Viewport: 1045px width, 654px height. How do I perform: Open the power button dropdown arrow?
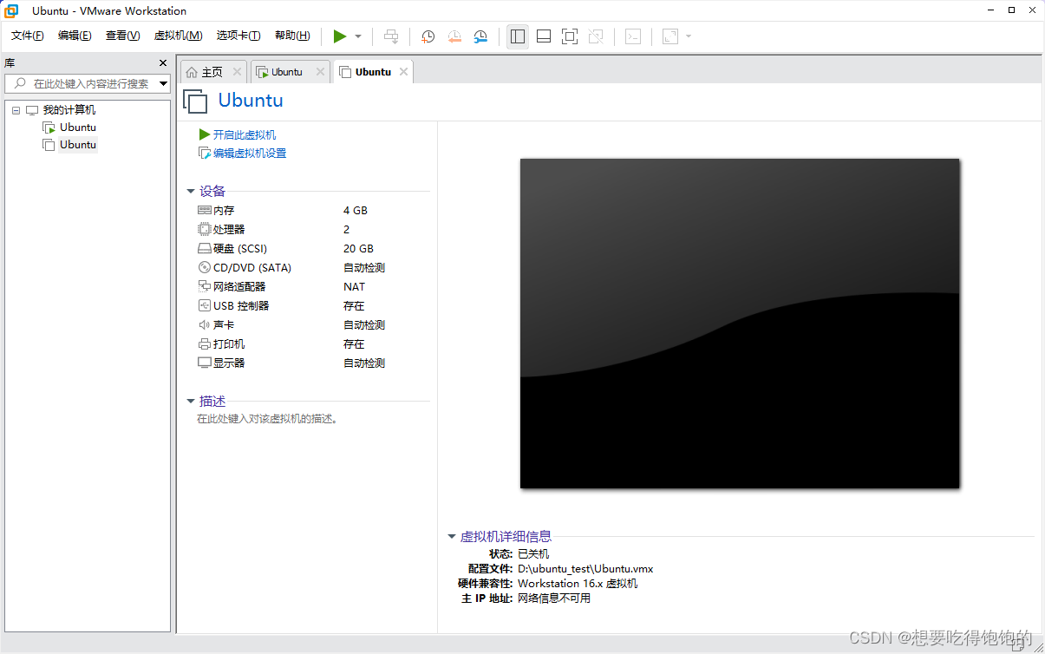pyautogui.click(x=357, y=36)
